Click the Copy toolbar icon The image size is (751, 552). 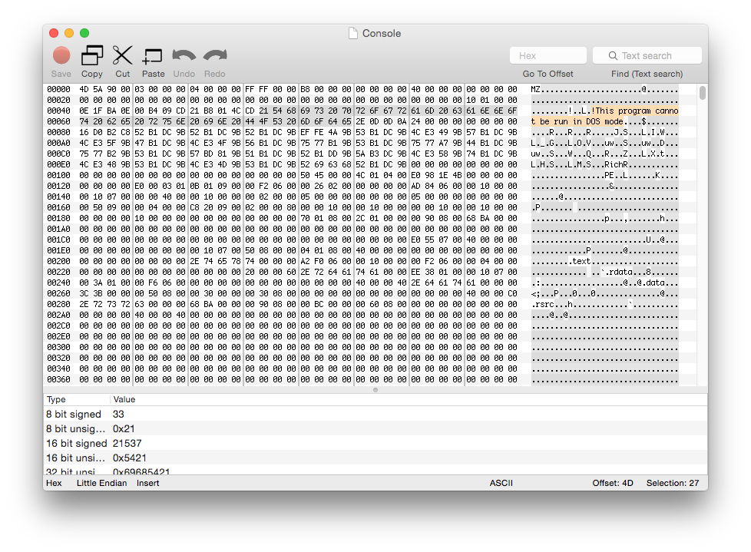[x=92, y=55]
